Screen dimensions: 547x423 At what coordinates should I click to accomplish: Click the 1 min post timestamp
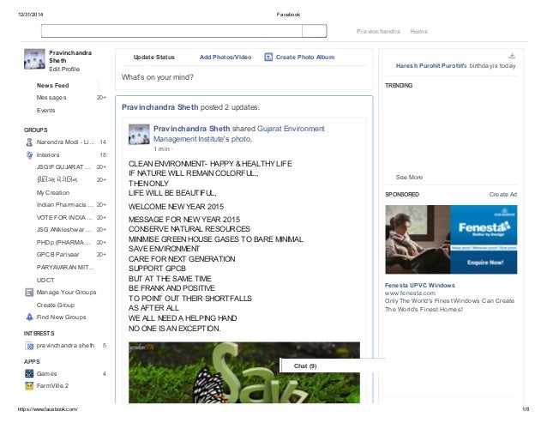click(x=161, y=149)
